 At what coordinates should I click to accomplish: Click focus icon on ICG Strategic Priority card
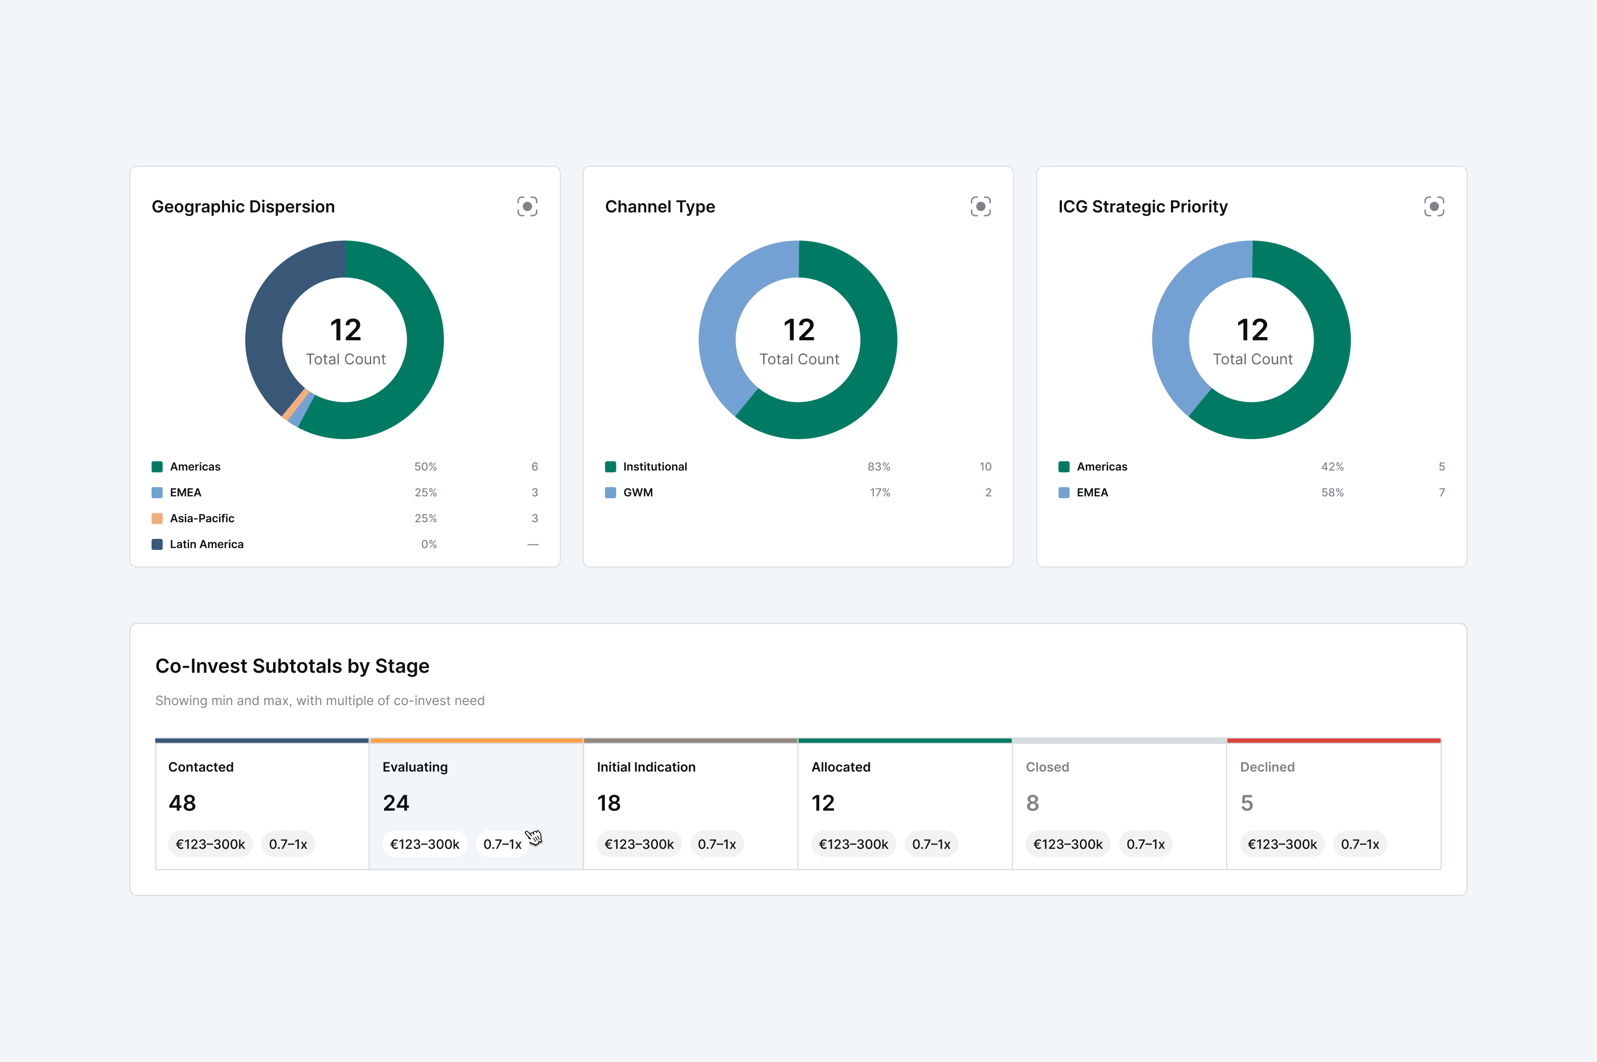pos(1434,206)
